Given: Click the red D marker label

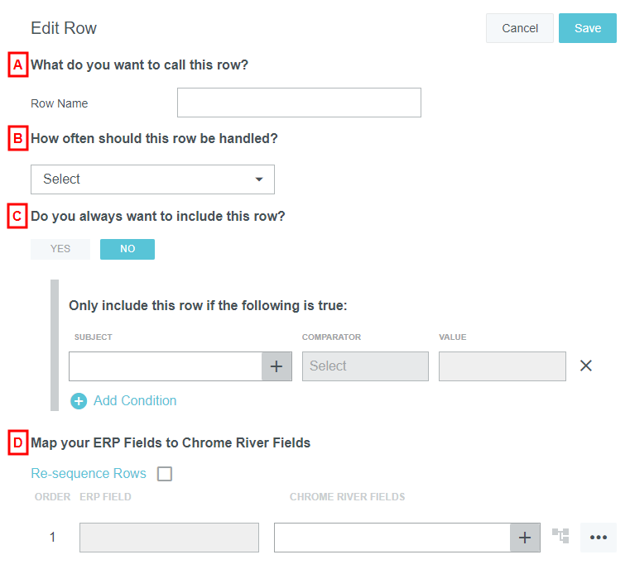Looking at the screenshot, I should tap(17, 442).
